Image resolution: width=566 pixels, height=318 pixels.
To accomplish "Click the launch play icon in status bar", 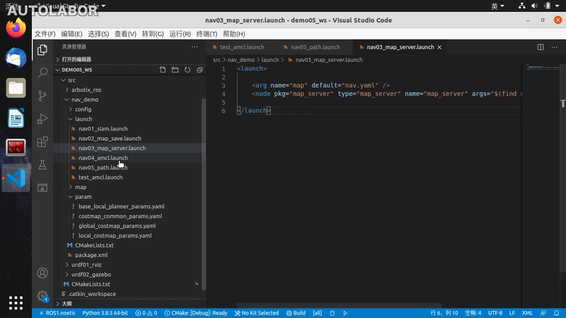I will click(345, 313).
